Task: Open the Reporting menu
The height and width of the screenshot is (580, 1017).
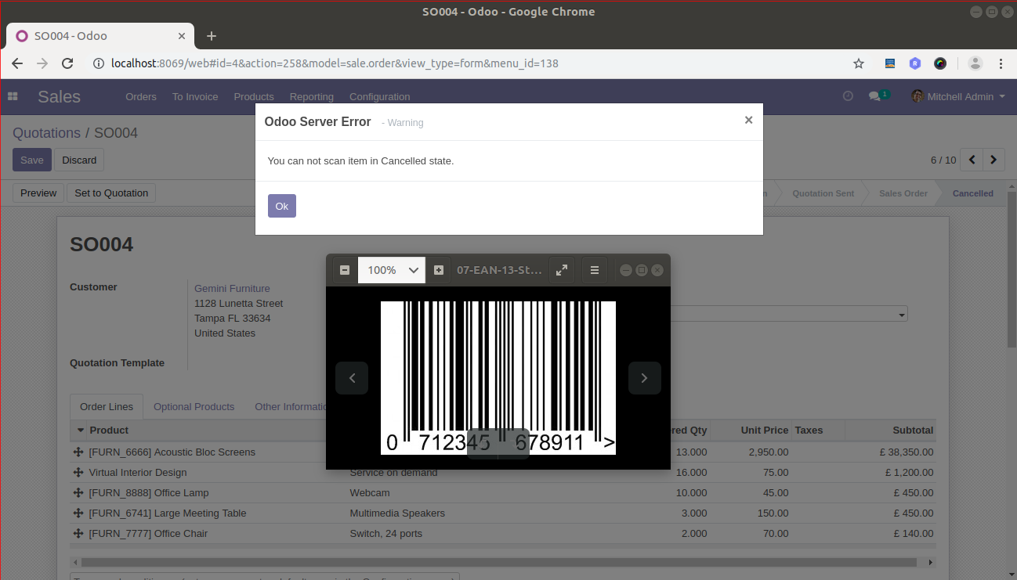Action: tap(312, 97)
